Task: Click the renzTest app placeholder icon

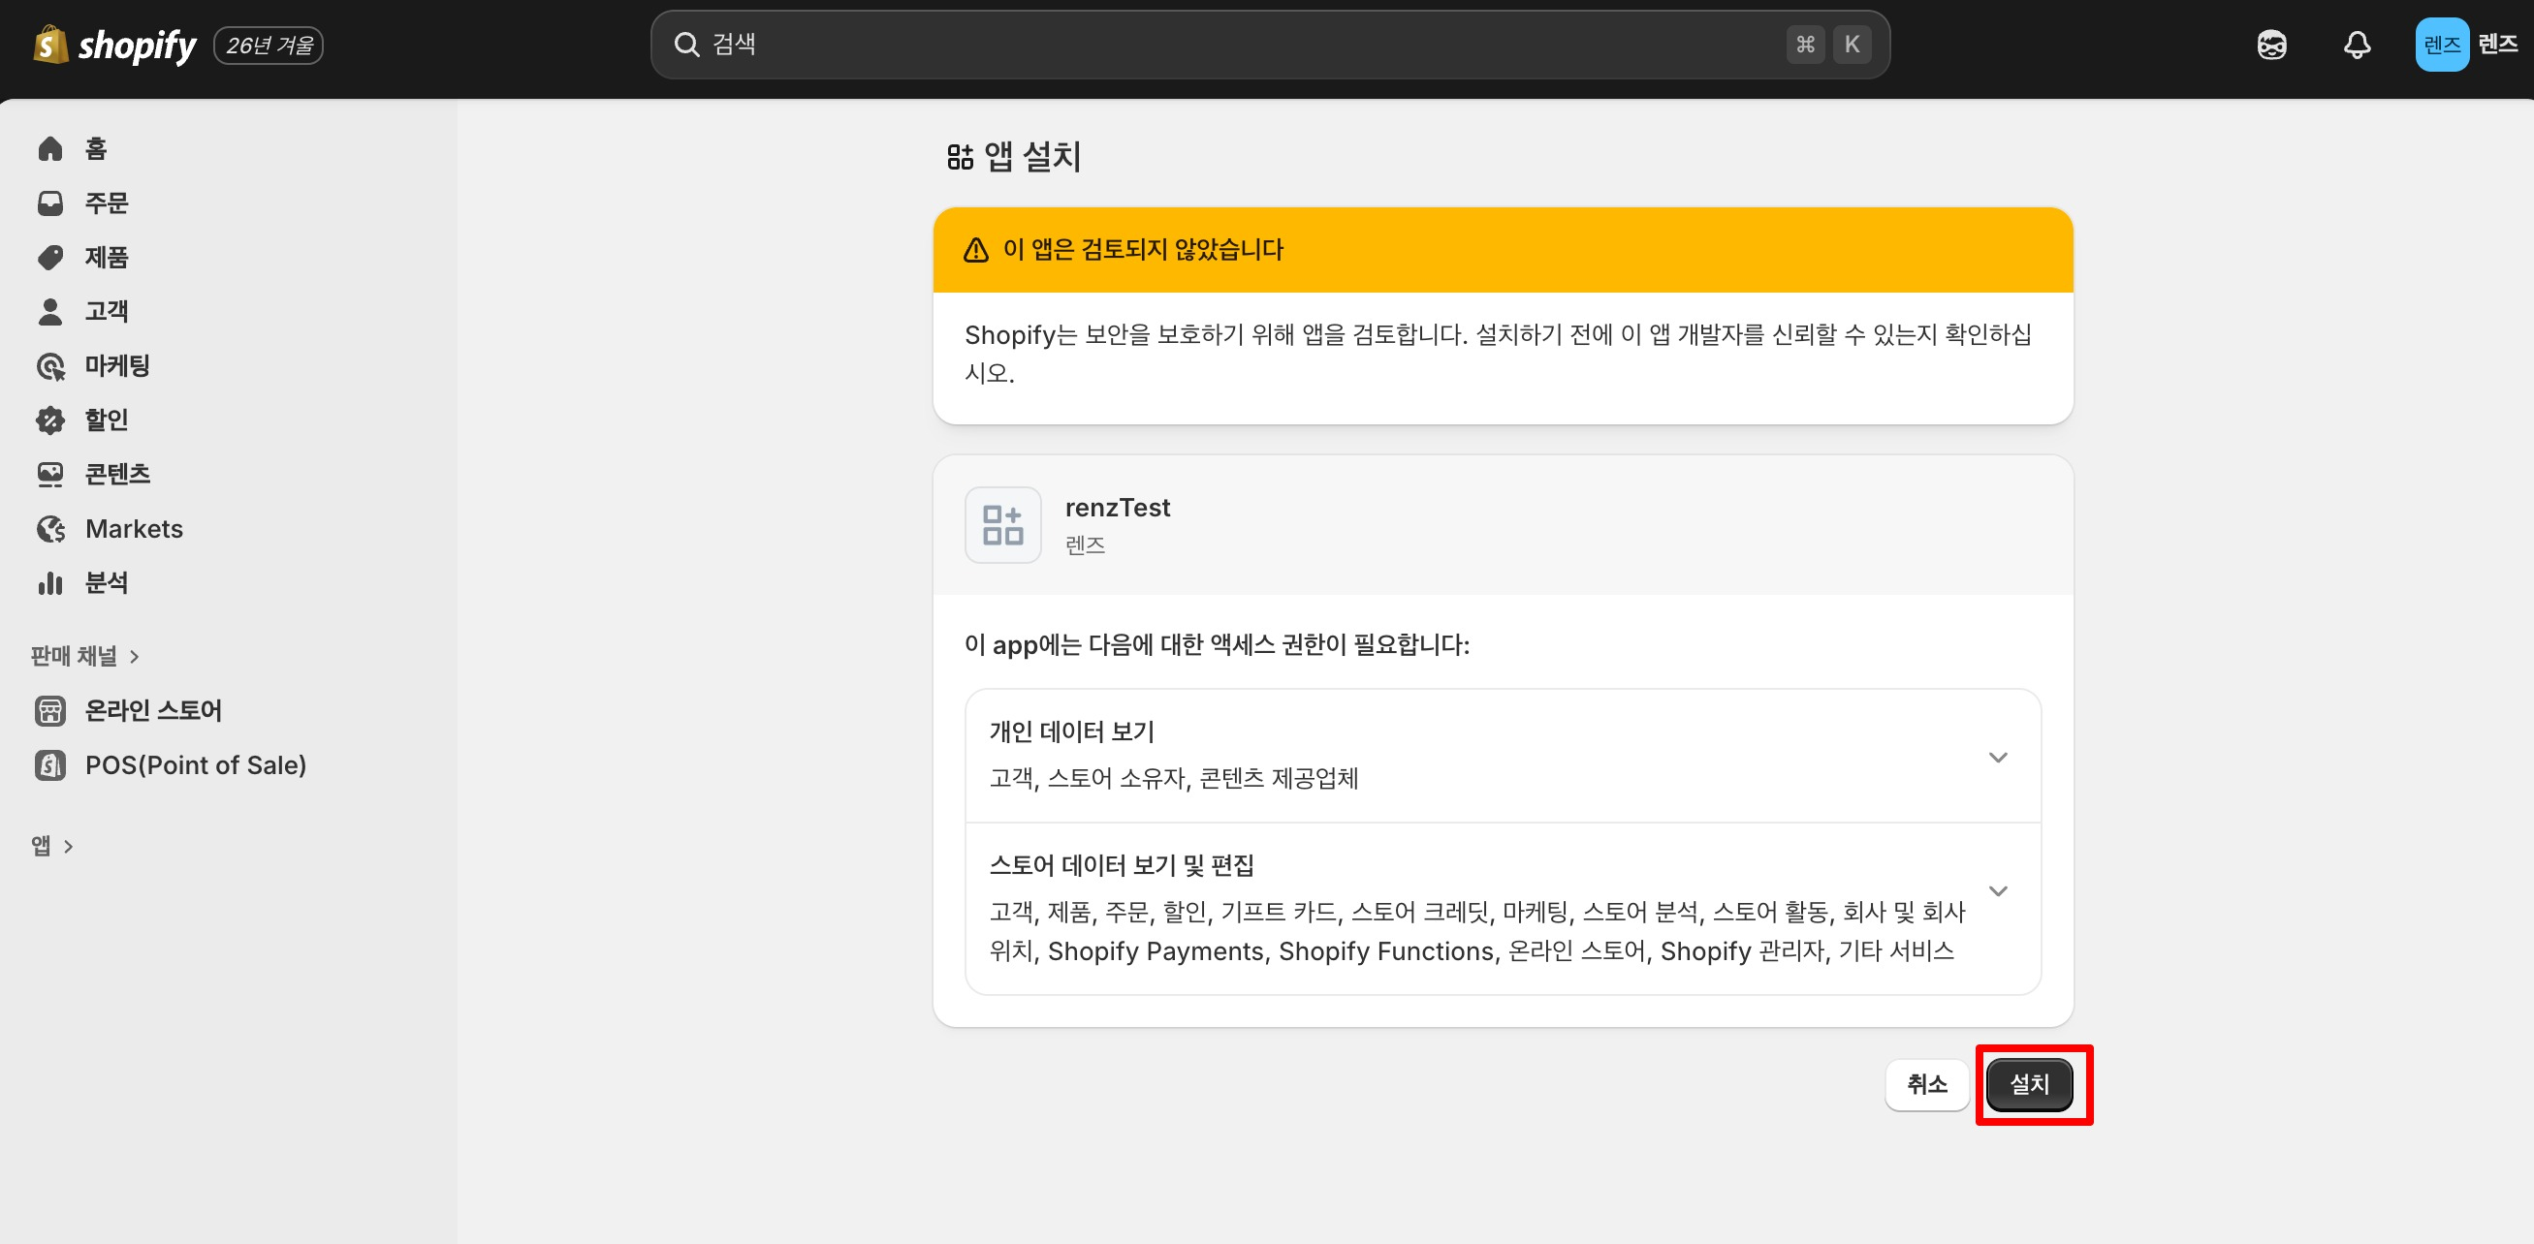Action: tap(1002, 525)
